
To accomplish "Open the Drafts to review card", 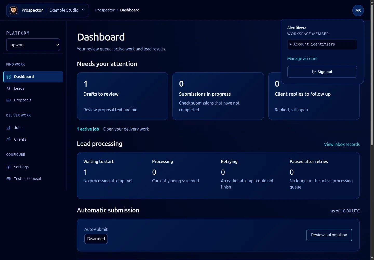I will 123,96.
